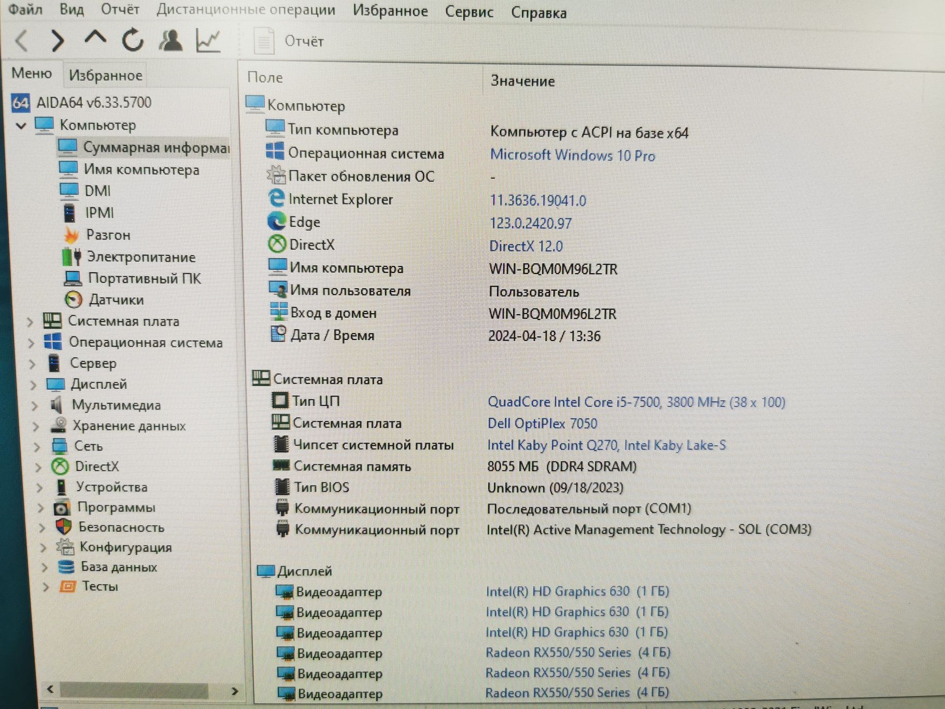The image size is (945, 709).
Task: Open the DirectX 12.0 link
Action: 526,246
